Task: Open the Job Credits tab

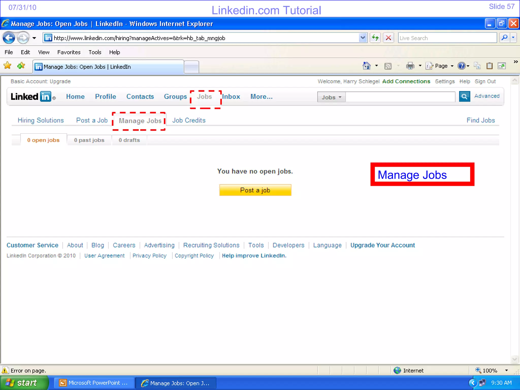Action: pyautogui.click(x=189, y=120)
